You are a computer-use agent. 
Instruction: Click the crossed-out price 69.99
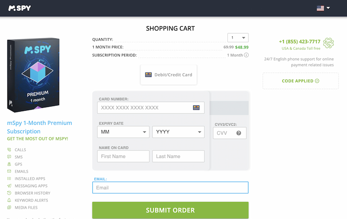(228, 47)
